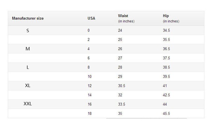Click USA size 18 cell
The width and height of the screenshot is (210, 126).
90,113
